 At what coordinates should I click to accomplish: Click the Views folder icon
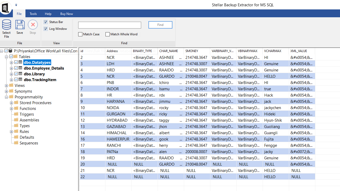(x=11, y=86)
